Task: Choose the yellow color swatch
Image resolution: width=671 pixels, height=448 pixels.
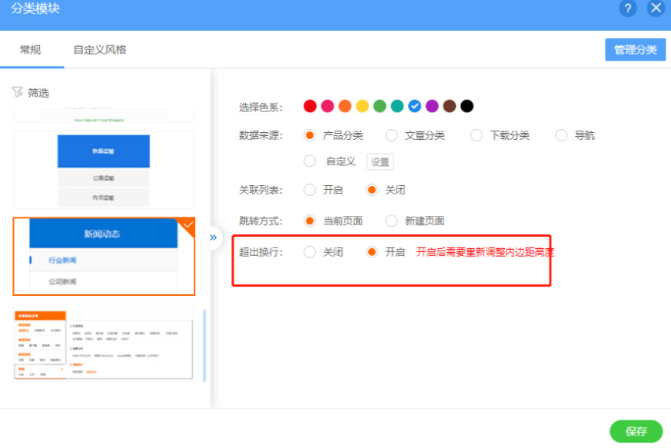Action: coord(362,106)
